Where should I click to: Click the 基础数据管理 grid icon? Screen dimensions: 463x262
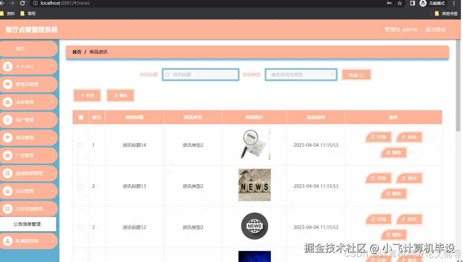[8, 173]
